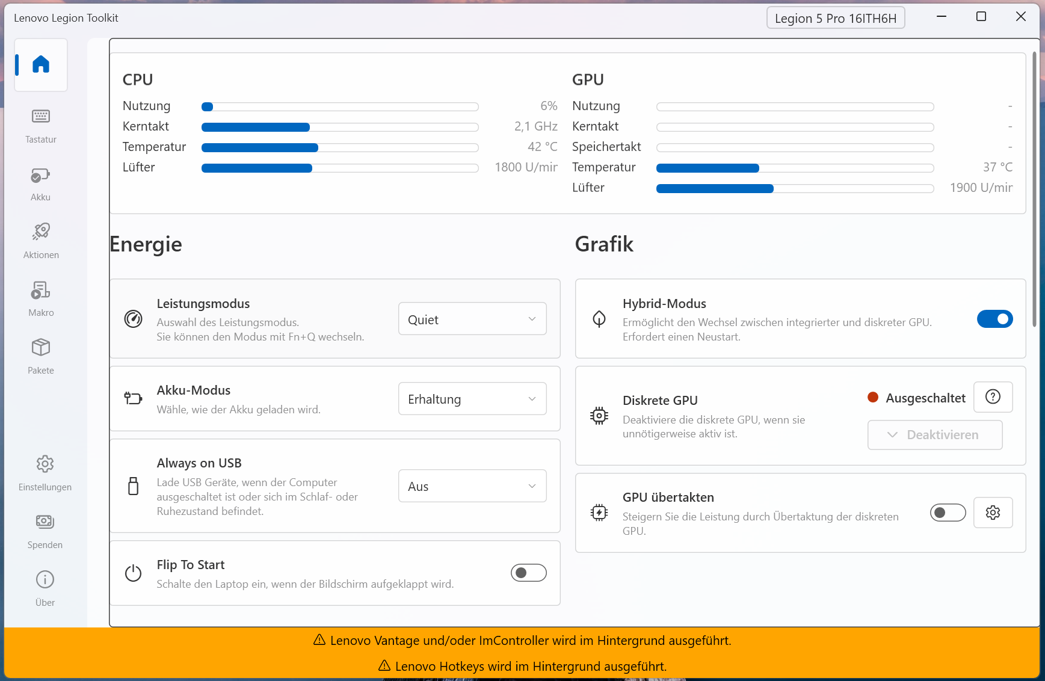The height and width of the screenshot is (681, 1045).
Task: Open the Akku battery icon in sidebar
Action: point(41,175)
